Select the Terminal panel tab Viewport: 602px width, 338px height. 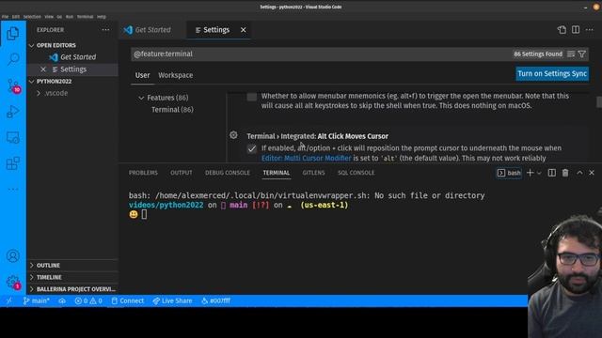[x=276, y=173]
